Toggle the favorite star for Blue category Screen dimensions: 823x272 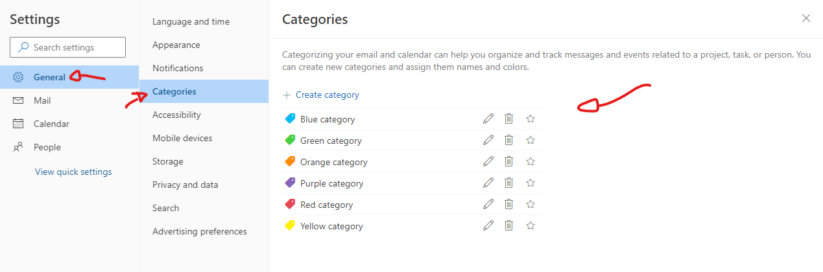tap(531, 119)
